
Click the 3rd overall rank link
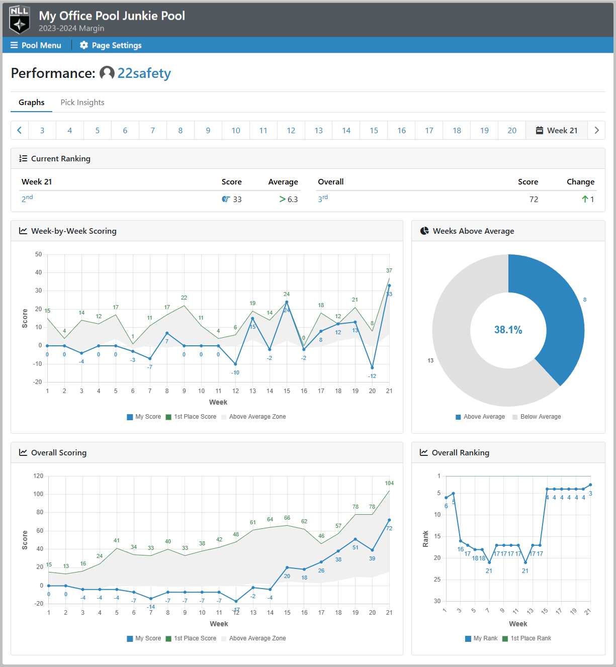coord(323,199)
